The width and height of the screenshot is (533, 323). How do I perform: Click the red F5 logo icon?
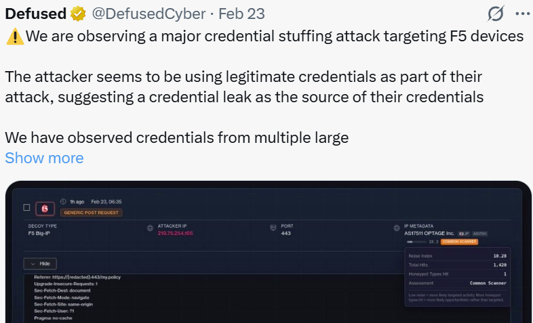pos(45,208)
